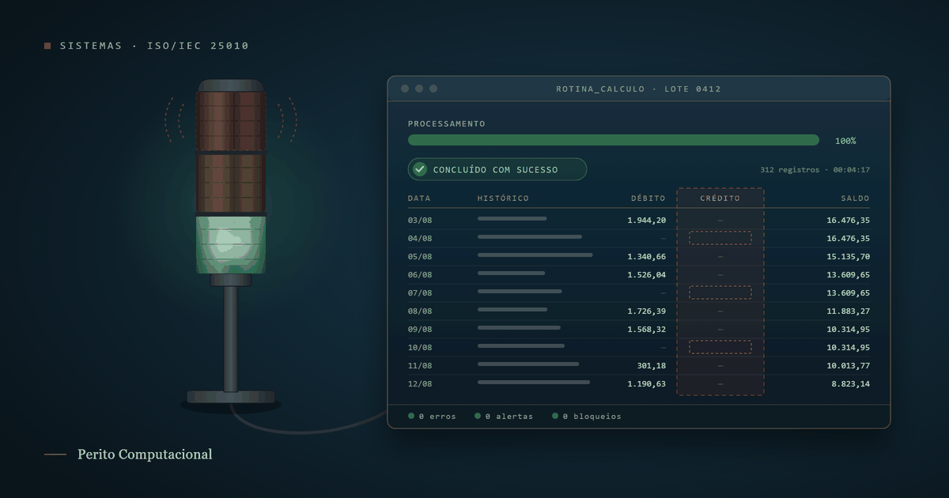Click the history bar in the 05/08 row
Screen dimensions: 949x498
[x=535, y=255]
